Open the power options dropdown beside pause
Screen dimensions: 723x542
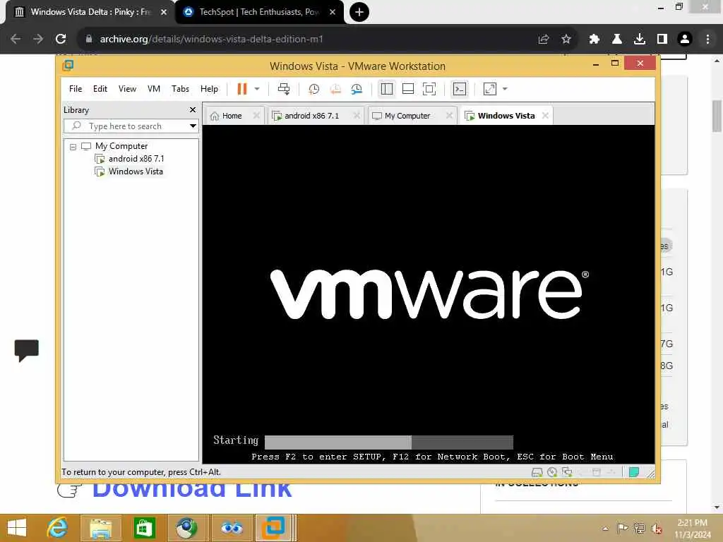pos(257,89)
